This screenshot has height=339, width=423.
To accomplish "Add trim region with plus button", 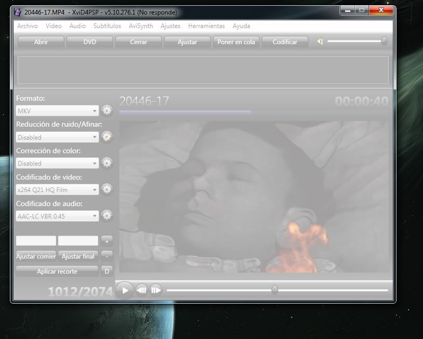I will 107,241.
